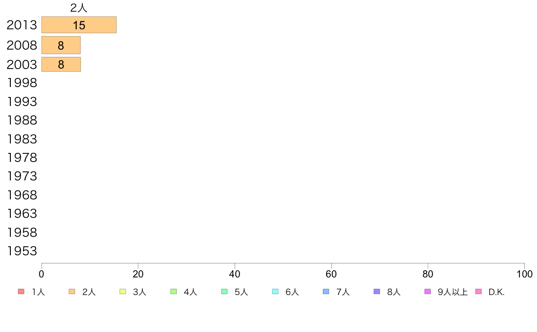The image size is (537, 332).
Task: Click the 2人 orange legend swatch
Action: (x=71, y=292)
